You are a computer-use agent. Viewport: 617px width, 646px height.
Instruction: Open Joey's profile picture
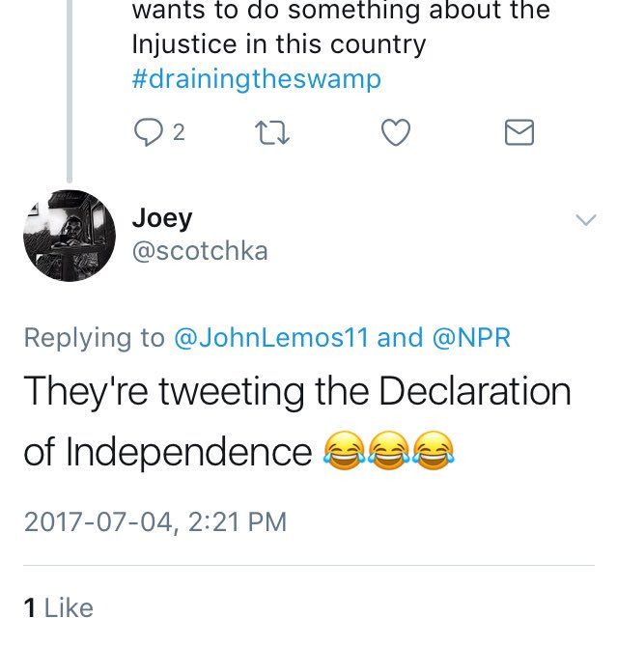[x=69, y=236]
